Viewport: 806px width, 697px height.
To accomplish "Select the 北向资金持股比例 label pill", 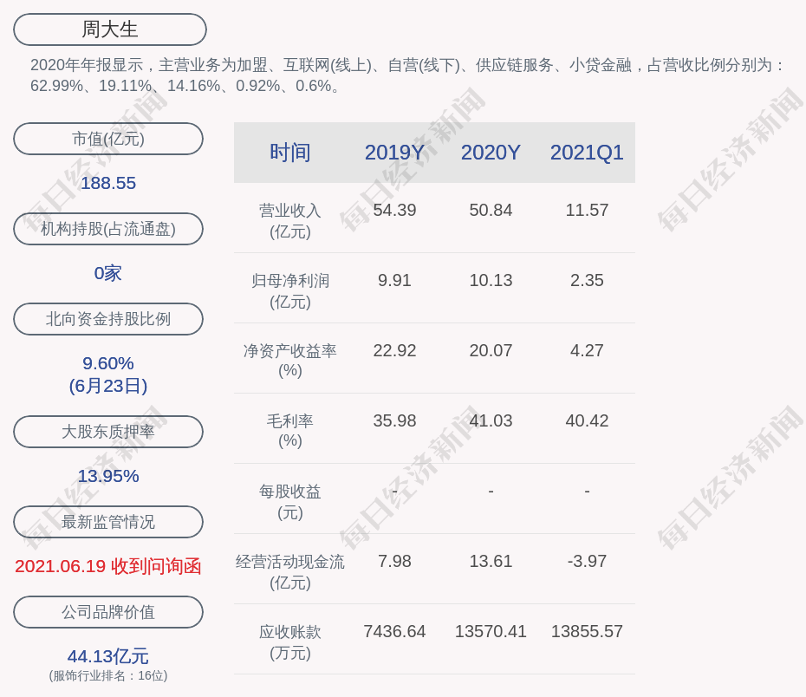I will (x=108, y=319).
